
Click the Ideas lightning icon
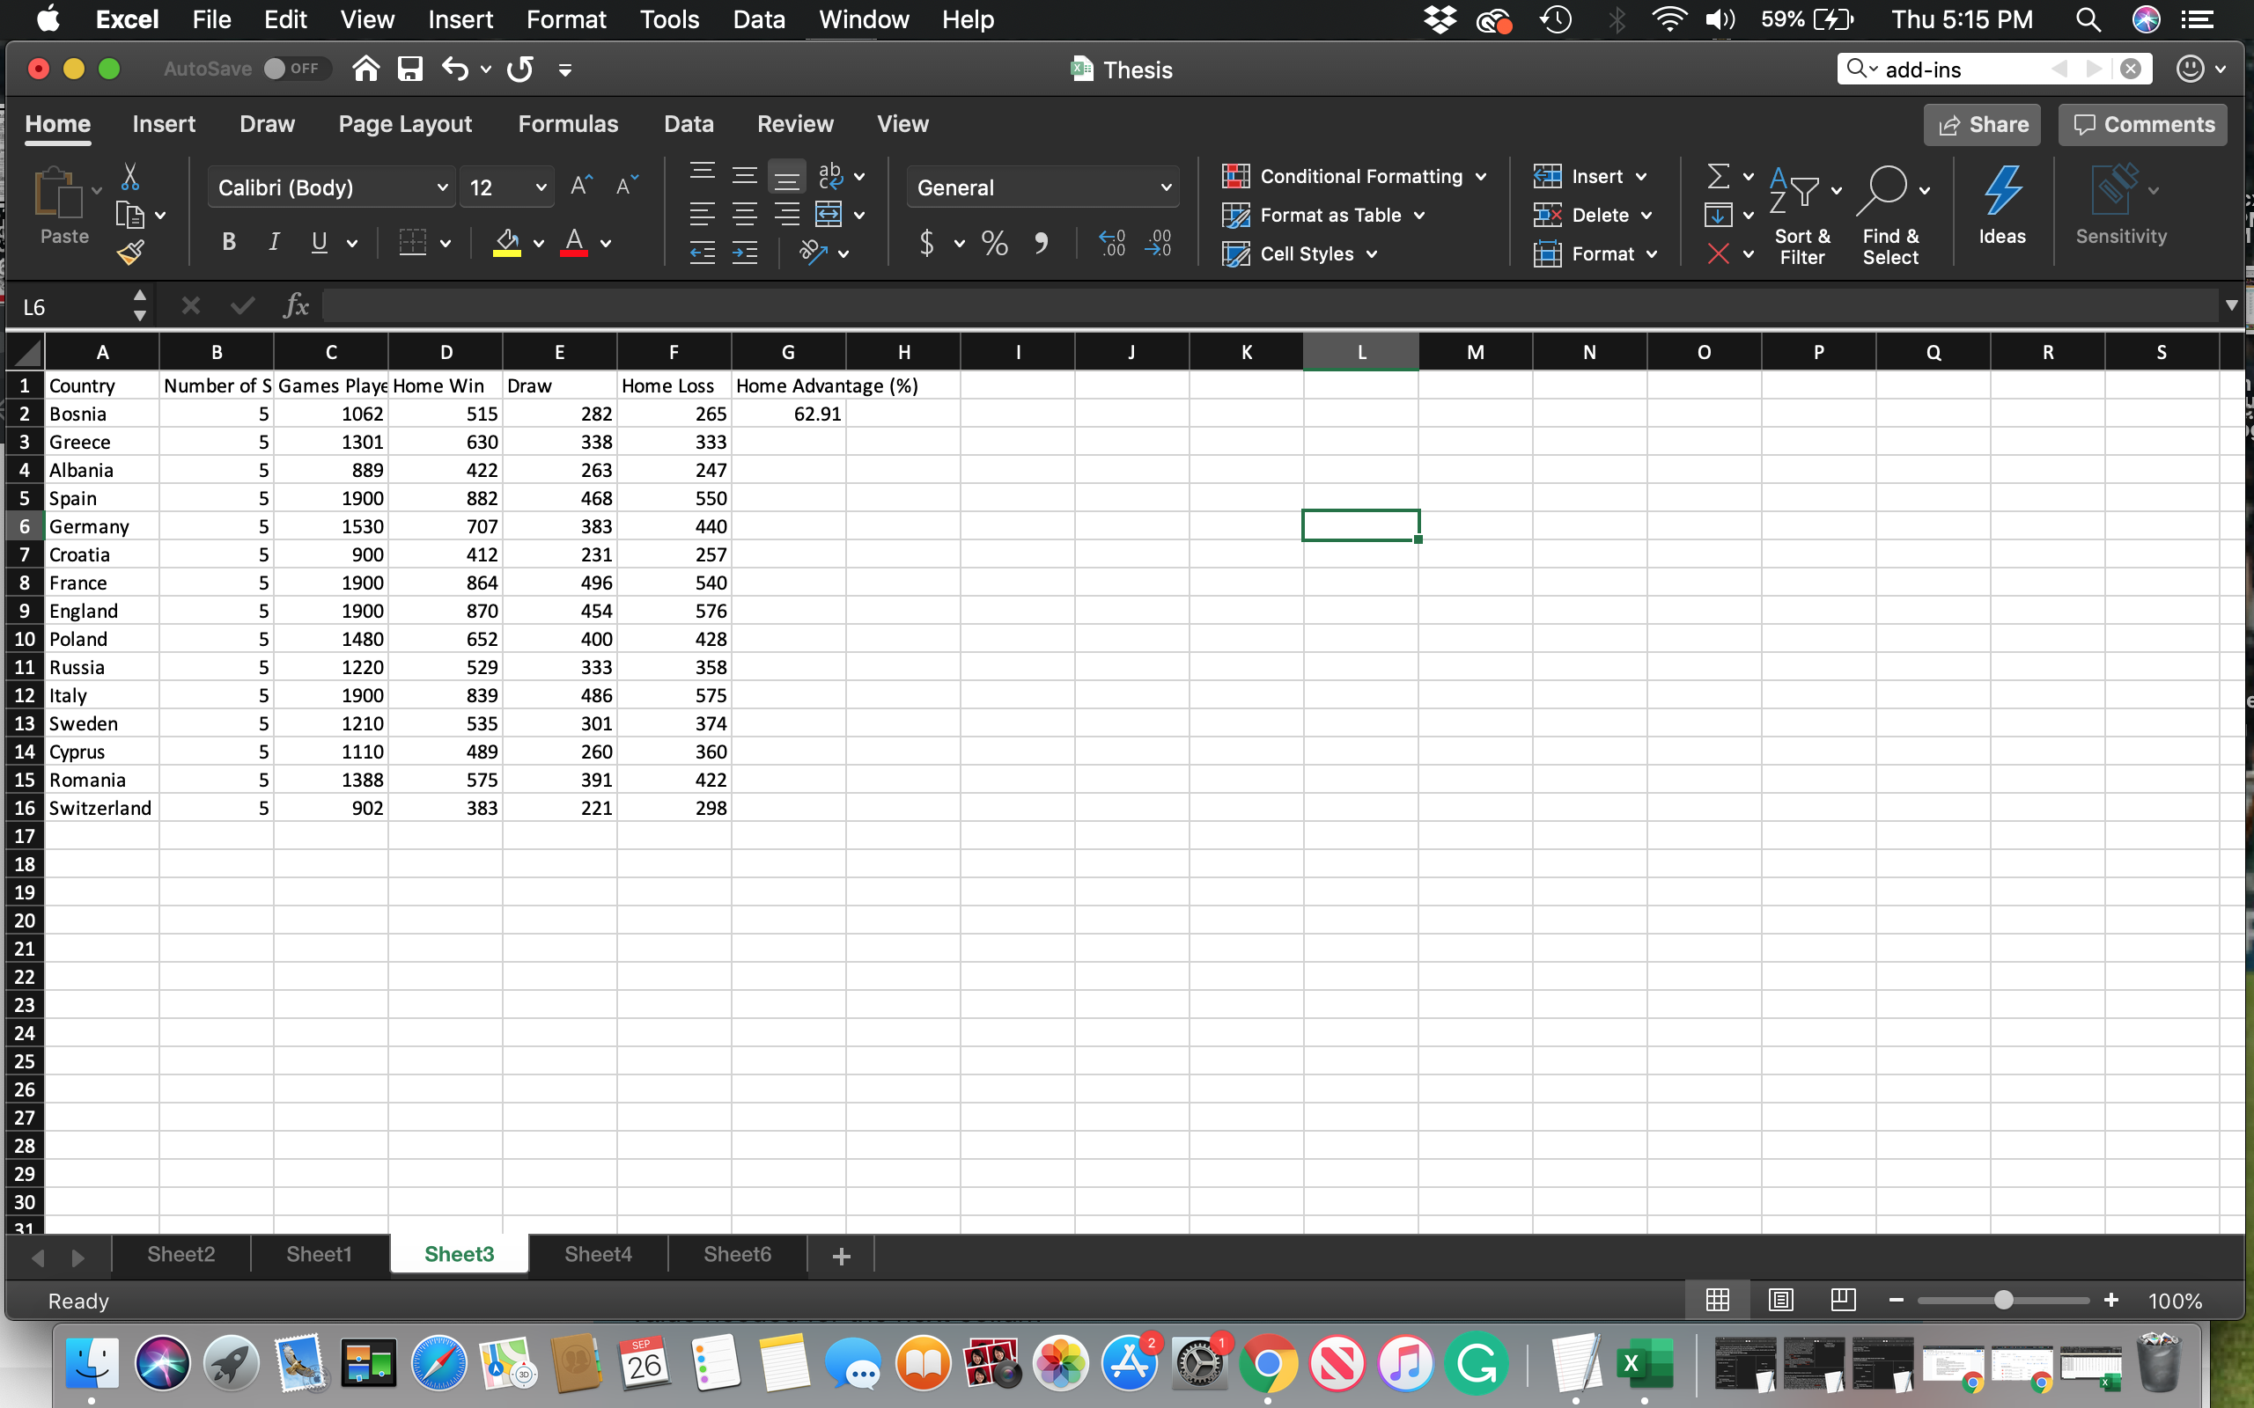tap(2001, 205)
